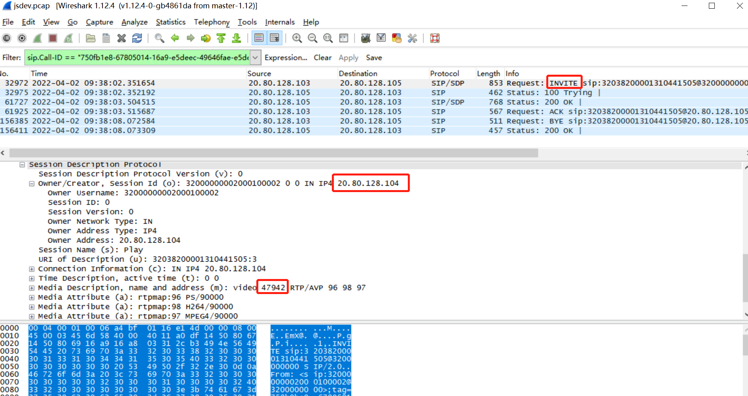The height and width of the screenshot is (396, 748).
Task: Open the coloring rules icon
Action: pyautogui.click(x=396, y=38)
